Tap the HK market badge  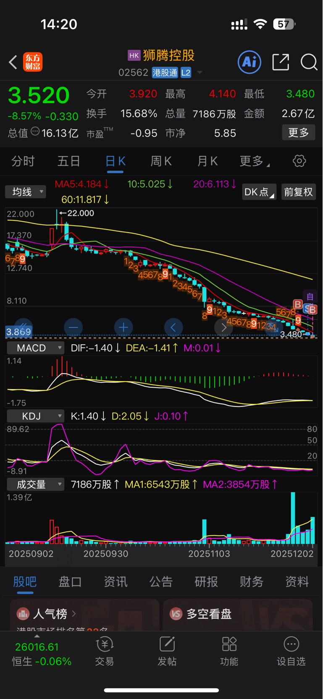[x=134, y=55]
